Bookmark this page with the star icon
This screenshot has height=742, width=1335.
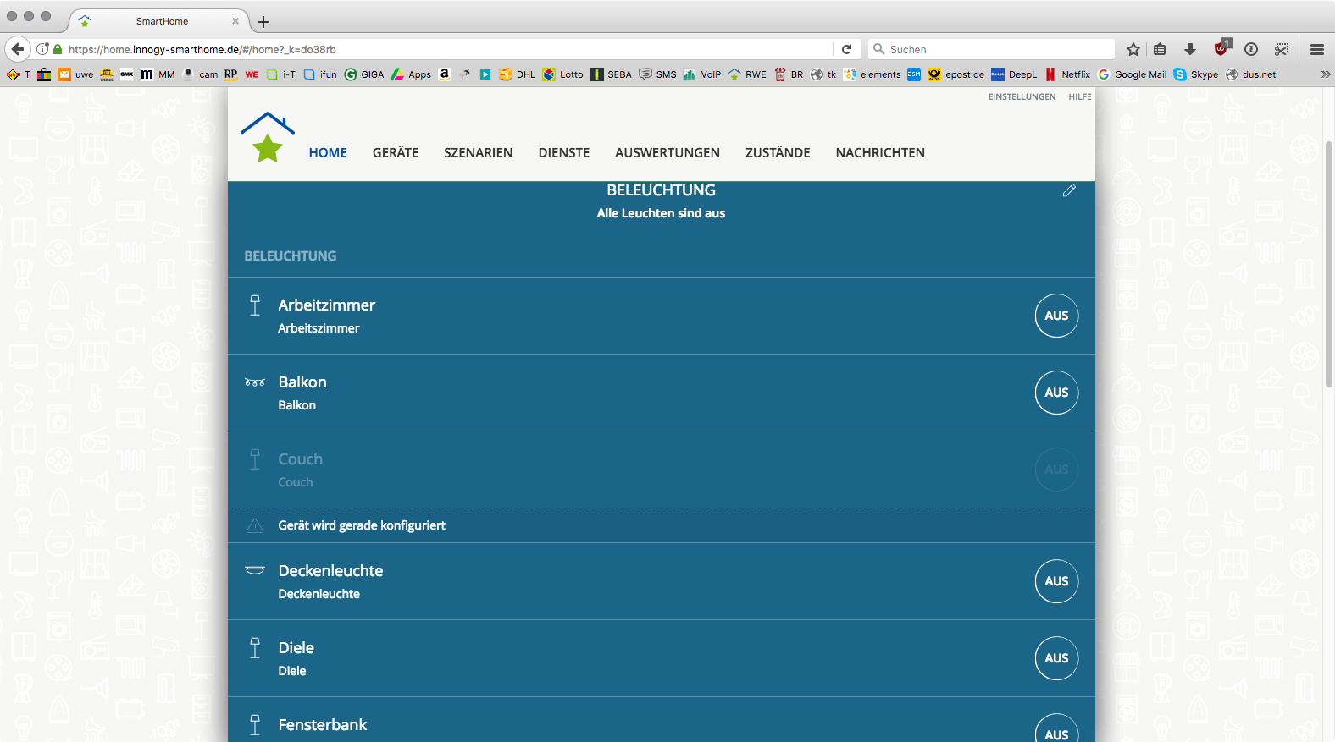[x=1133, y=49]
